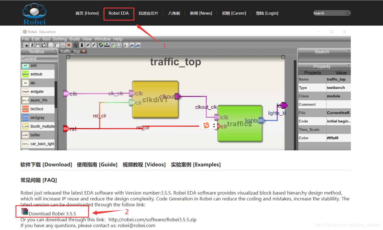Select the arrow pointer tool
Viewport: 383px width, 230px height.
coord(76,45)
